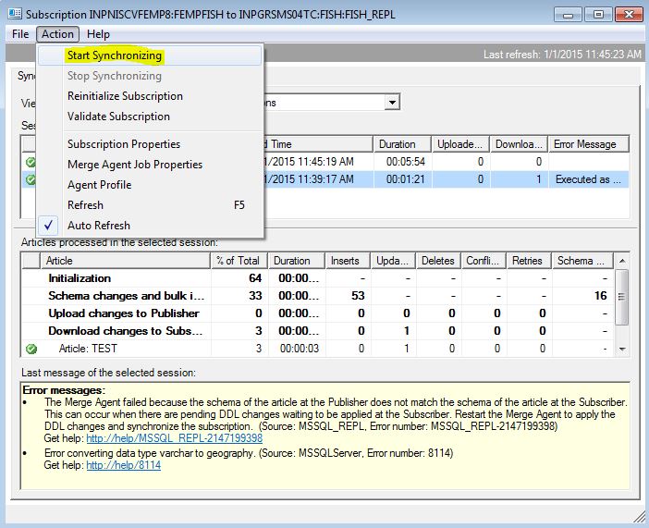Viewport: 649px width, 528px height.
Task: Select Download changes to Subs... row
Action: (x=318, y=331)
